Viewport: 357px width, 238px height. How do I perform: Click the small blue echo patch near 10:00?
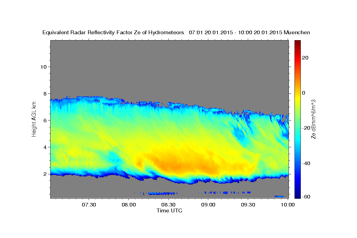(x=279, y=196)
